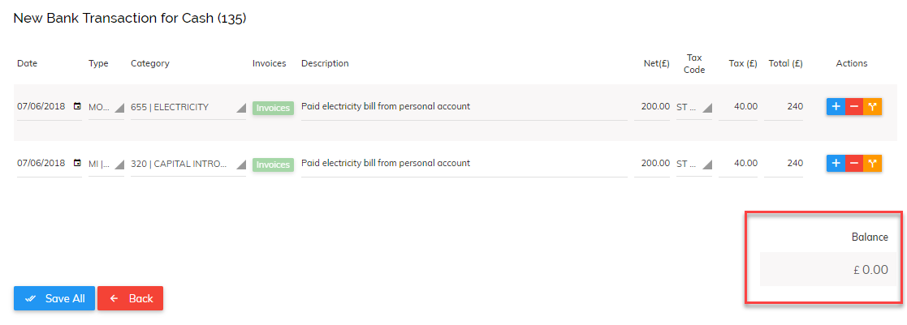Click the first row description field
This screenshot has width=907, height=325.
(x=463, y=106)
